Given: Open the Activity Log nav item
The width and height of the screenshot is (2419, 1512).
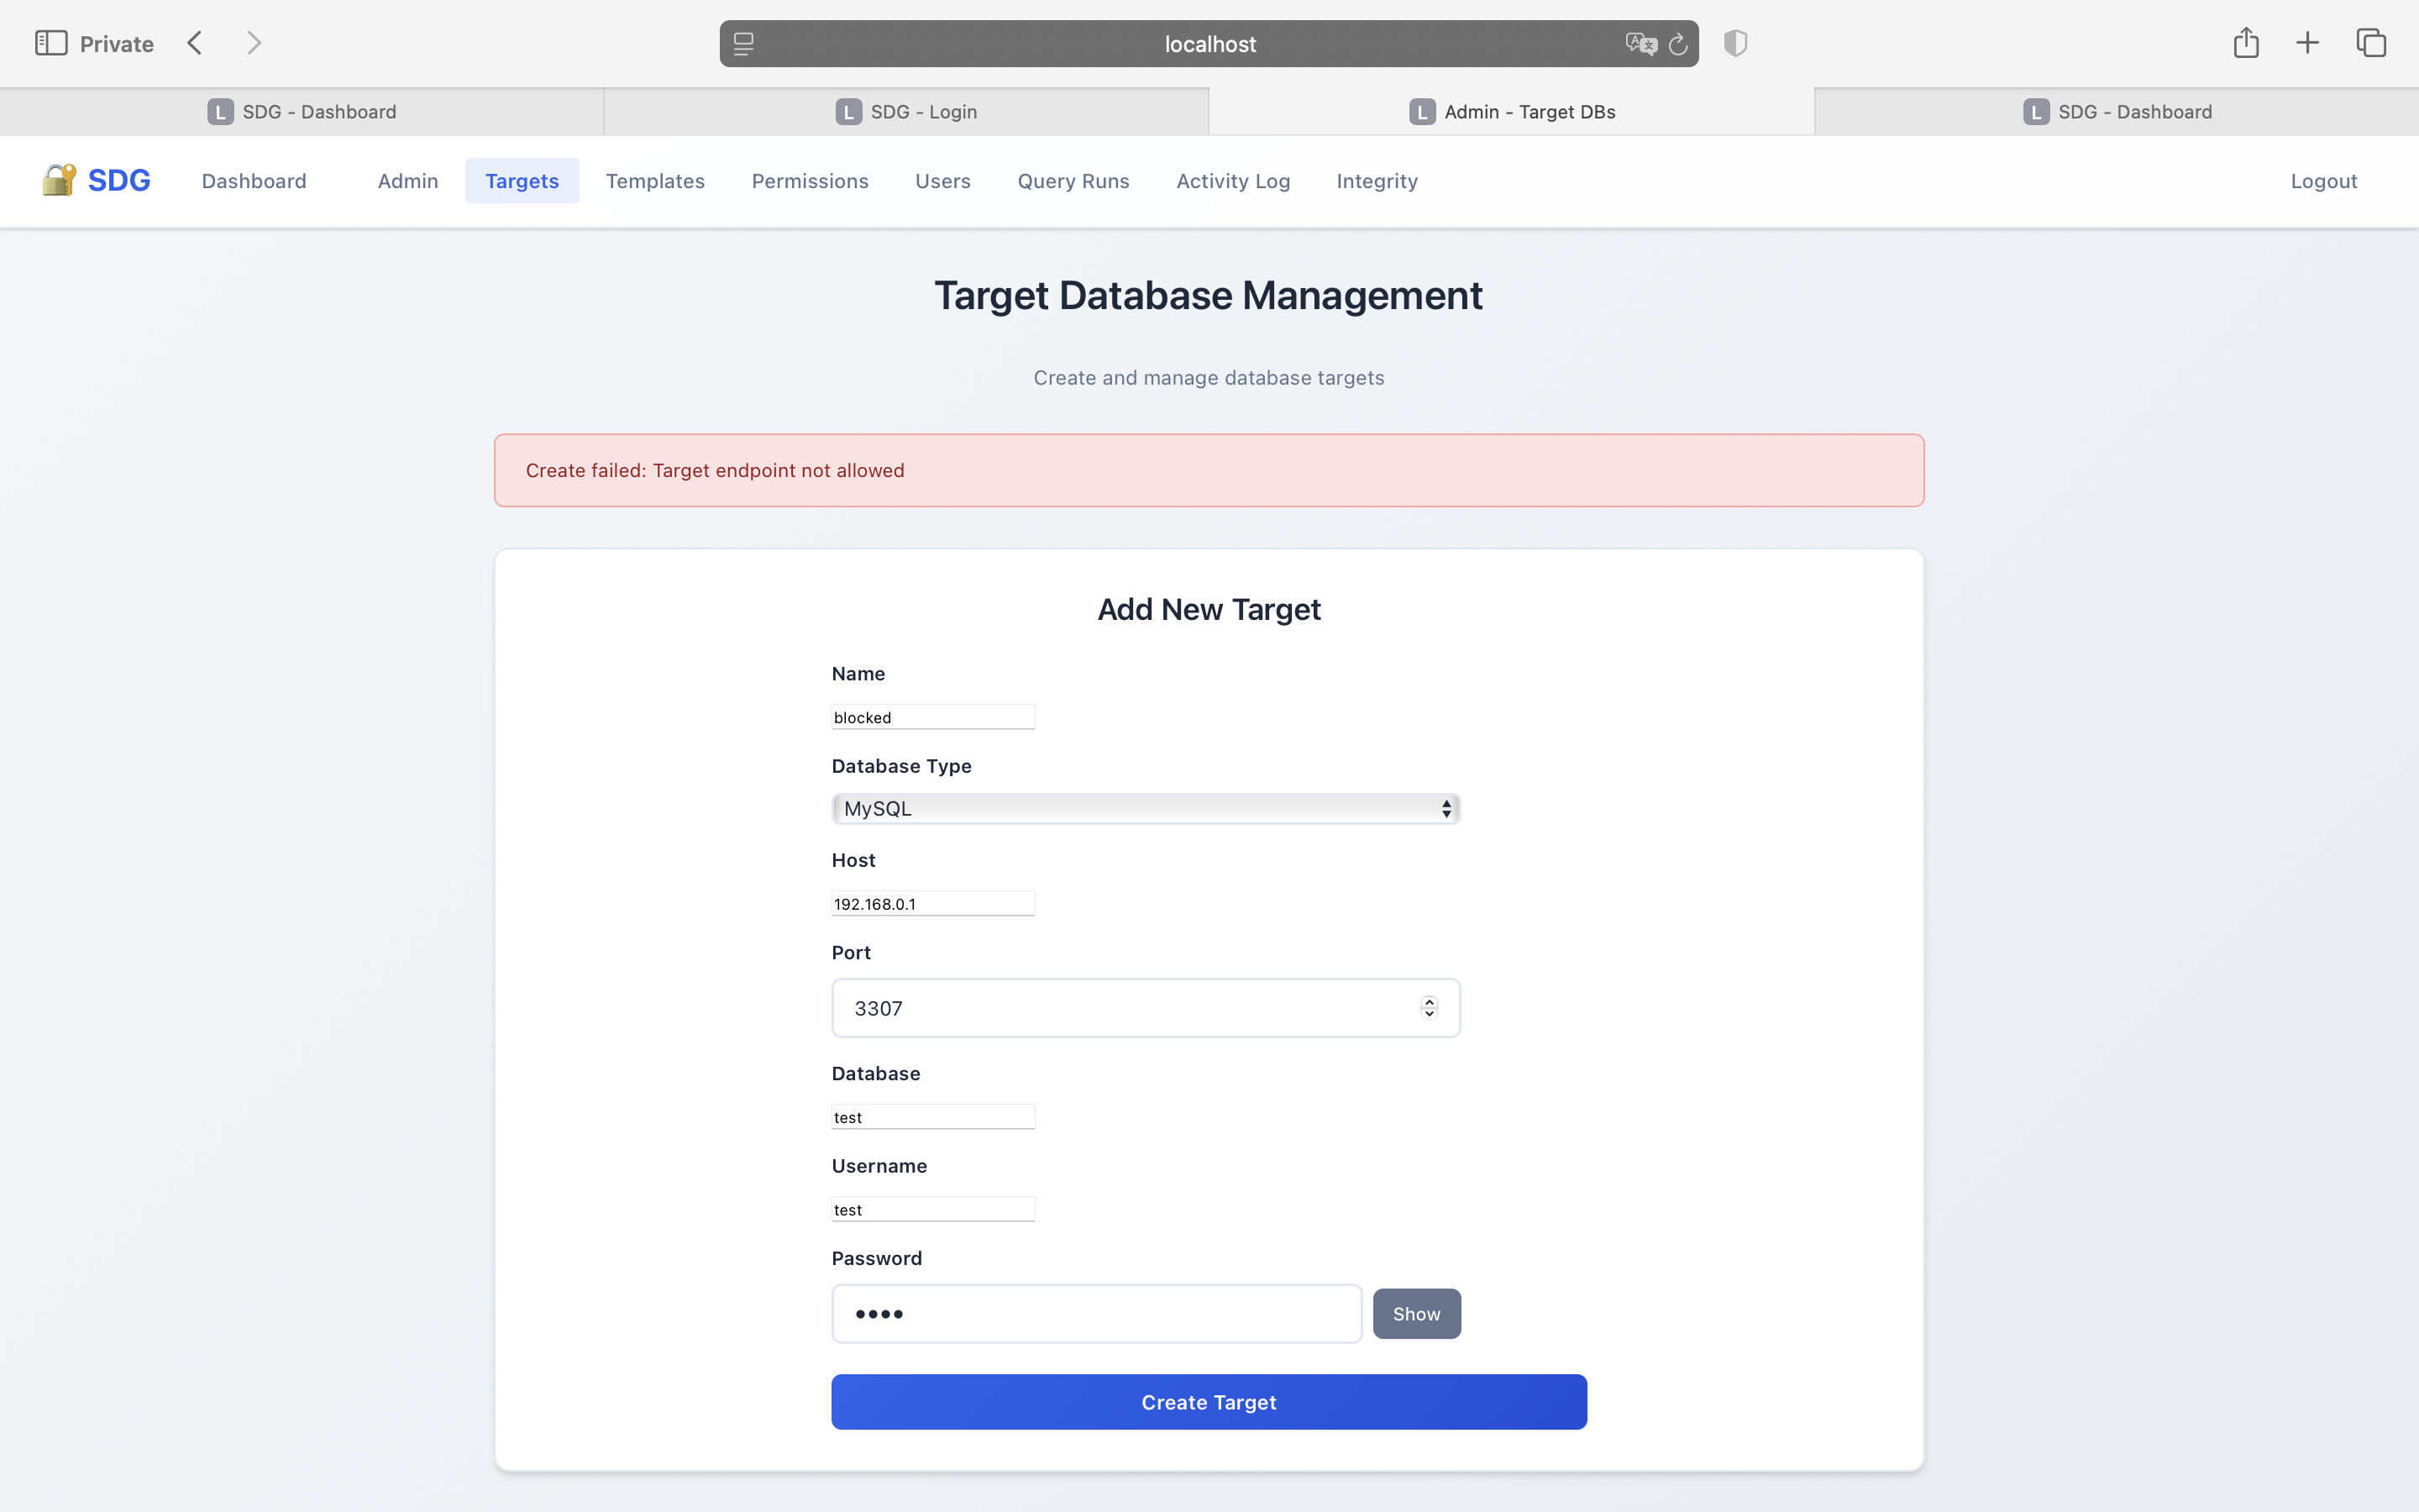Looking at the screenshot, I should pos(1232,181).
